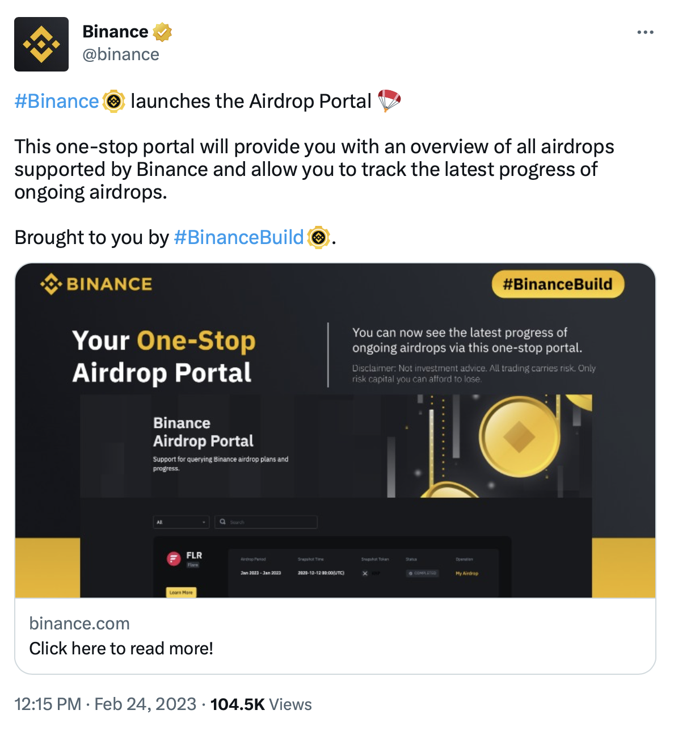The height and width of the screenshot is (731, 674).
Task: Click the 12:15 PM Feb 24, 2023 timestamp
Action: pos(105,704)
